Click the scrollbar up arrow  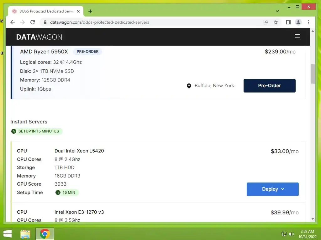point(313,31)
